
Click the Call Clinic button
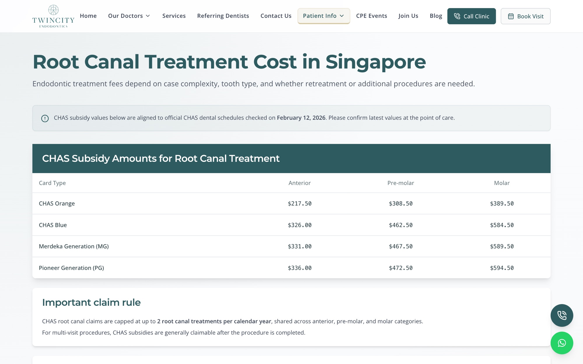pyautogui.click(x=471, y=16)
